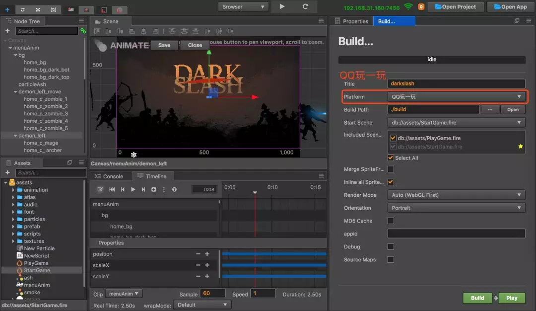Enable the MD5 Cache checkbox
The image size is (536, 311).
pos(391,221)
